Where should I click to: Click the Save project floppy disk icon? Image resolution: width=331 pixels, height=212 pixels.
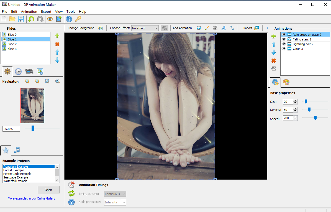pos(21,19)
